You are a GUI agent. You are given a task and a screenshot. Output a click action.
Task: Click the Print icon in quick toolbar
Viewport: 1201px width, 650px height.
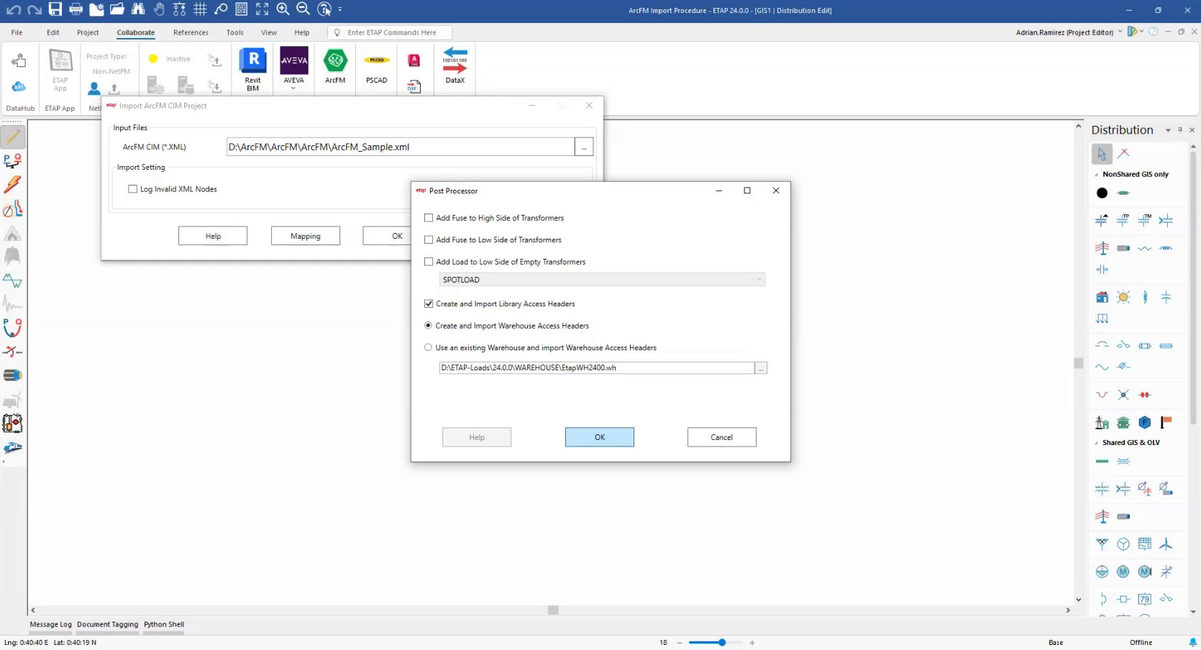point(76,9)
